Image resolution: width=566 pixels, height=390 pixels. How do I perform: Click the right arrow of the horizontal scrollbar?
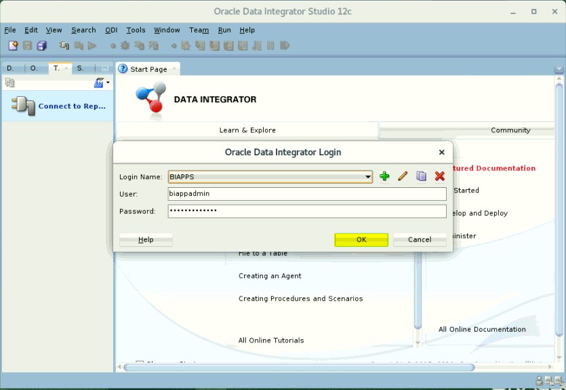click(550, 367)
